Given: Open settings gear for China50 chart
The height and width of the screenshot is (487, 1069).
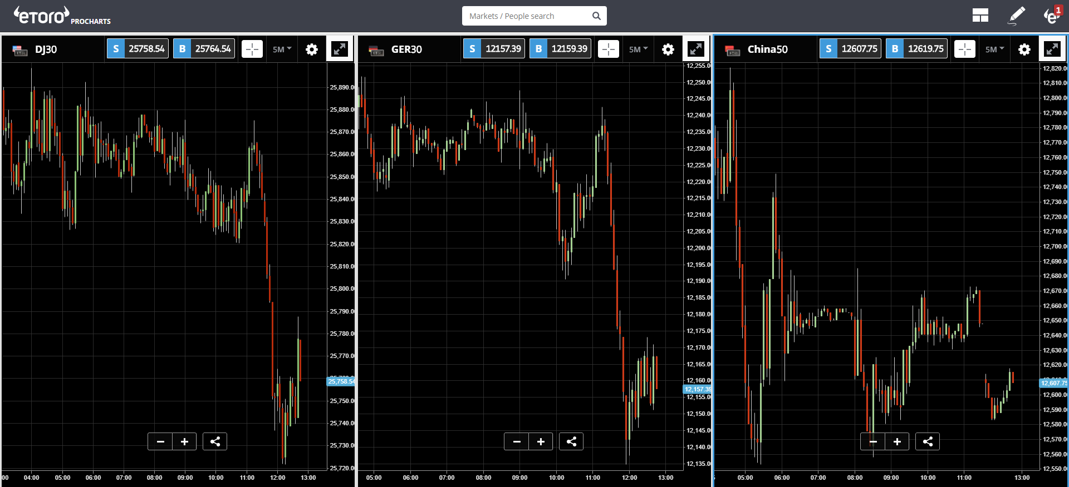Looking at the screenshot, I should [x=1024, y=49].
